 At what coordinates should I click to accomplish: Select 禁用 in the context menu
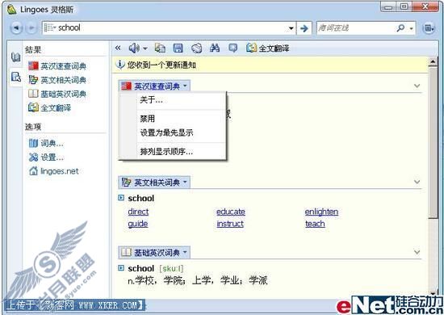point(147,119)
